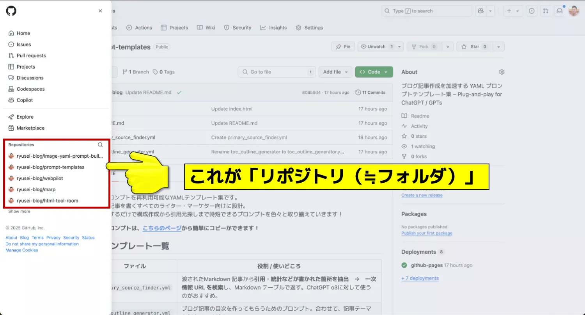
Task: Click Create a new release
Action: 422,195
